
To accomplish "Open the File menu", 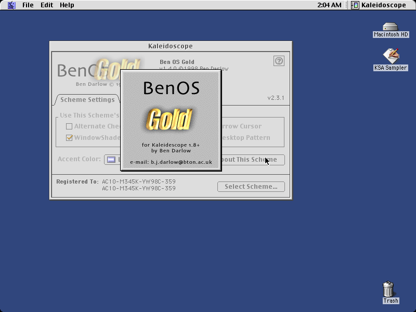I will click(28, 5).
